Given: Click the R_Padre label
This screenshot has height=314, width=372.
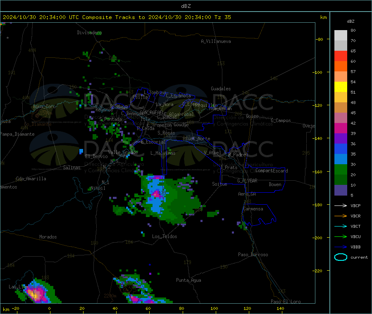Looking at the screenshot, I should click(x=237, y=155).
